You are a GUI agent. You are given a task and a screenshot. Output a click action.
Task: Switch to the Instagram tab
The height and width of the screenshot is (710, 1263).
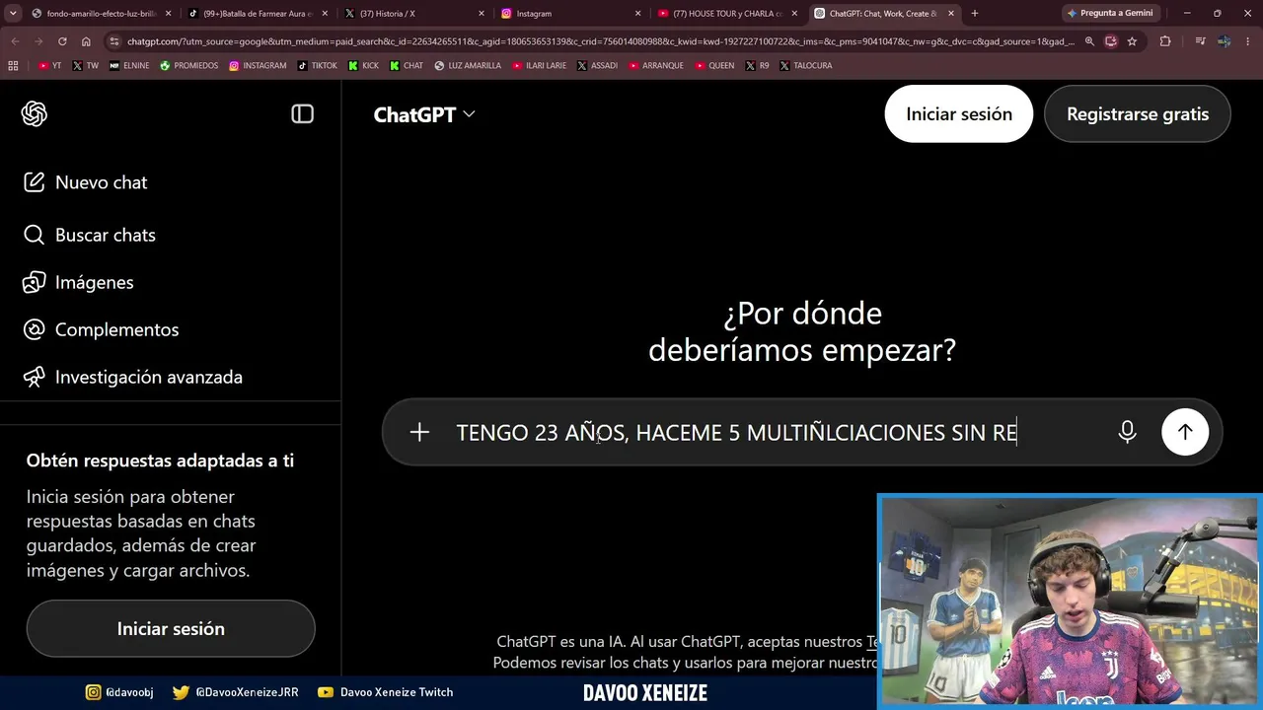pyautogui.click(x=570, y=14)
